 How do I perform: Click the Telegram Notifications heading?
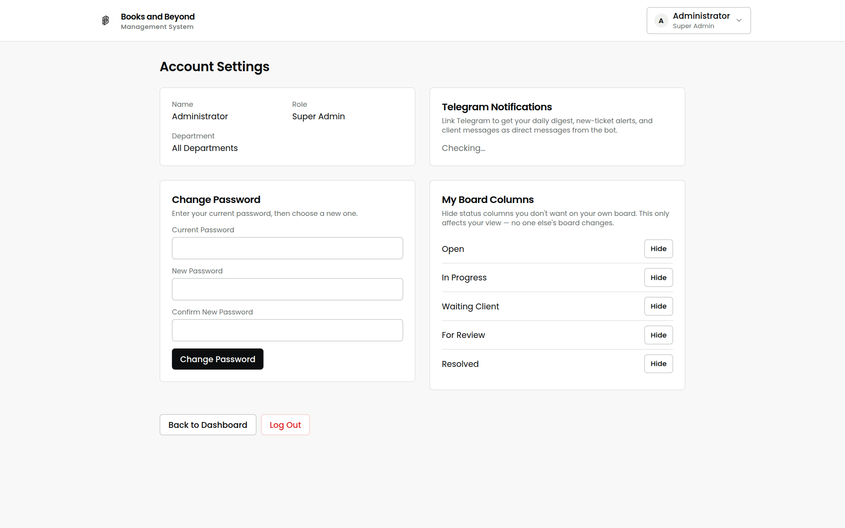coord(497,107)
